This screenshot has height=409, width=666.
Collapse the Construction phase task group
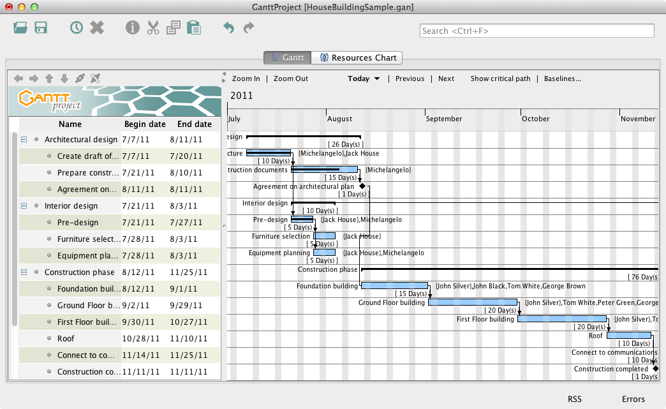click(24, 272)
